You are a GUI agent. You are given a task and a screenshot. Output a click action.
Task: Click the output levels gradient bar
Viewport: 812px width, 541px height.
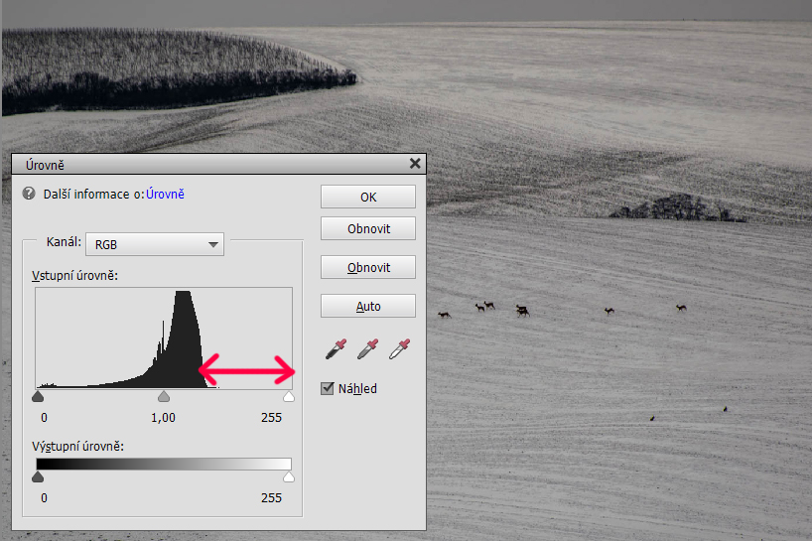click(164, 464)
